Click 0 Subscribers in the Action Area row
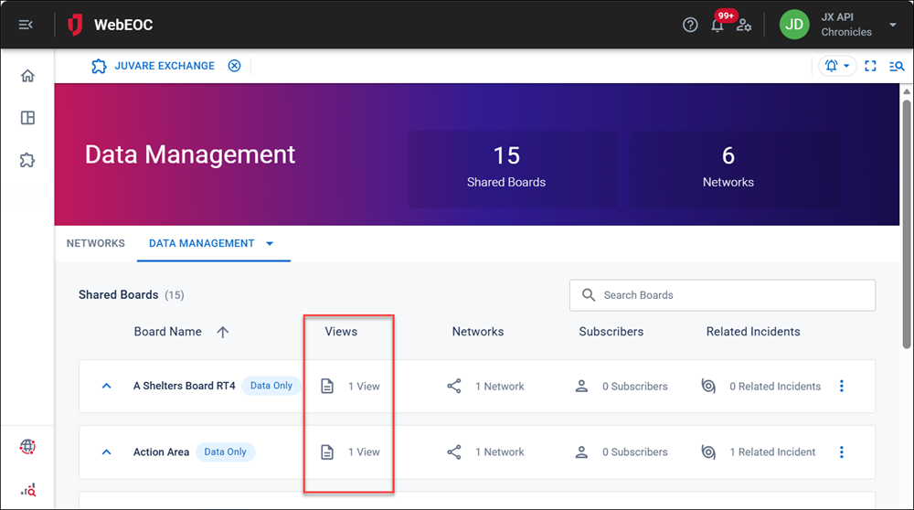 [x=635, y=452]
